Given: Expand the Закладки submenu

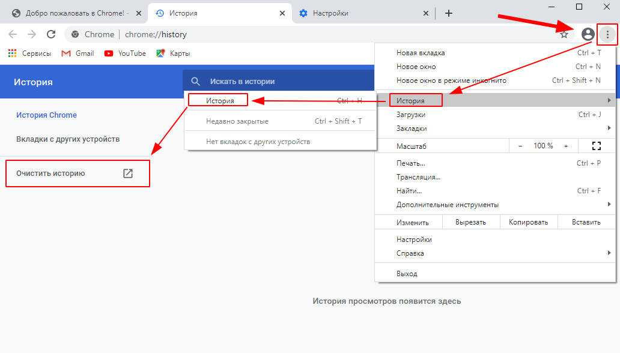Looking at the screenshot, I should click(412, 128).
